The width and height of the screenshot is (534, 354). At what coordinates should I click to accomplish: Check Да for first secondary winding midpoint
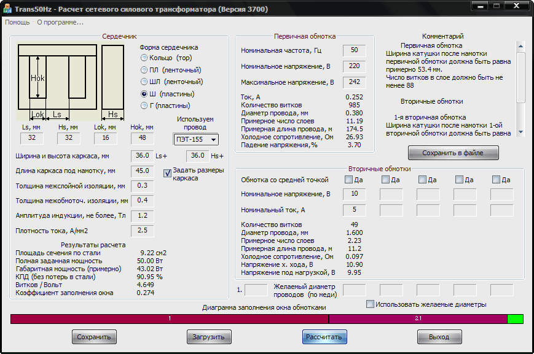click(348, 180)
